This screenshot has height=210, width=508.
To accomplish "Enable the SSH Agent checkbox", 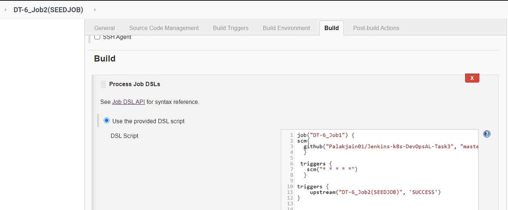I will click(x=97, y=36).
